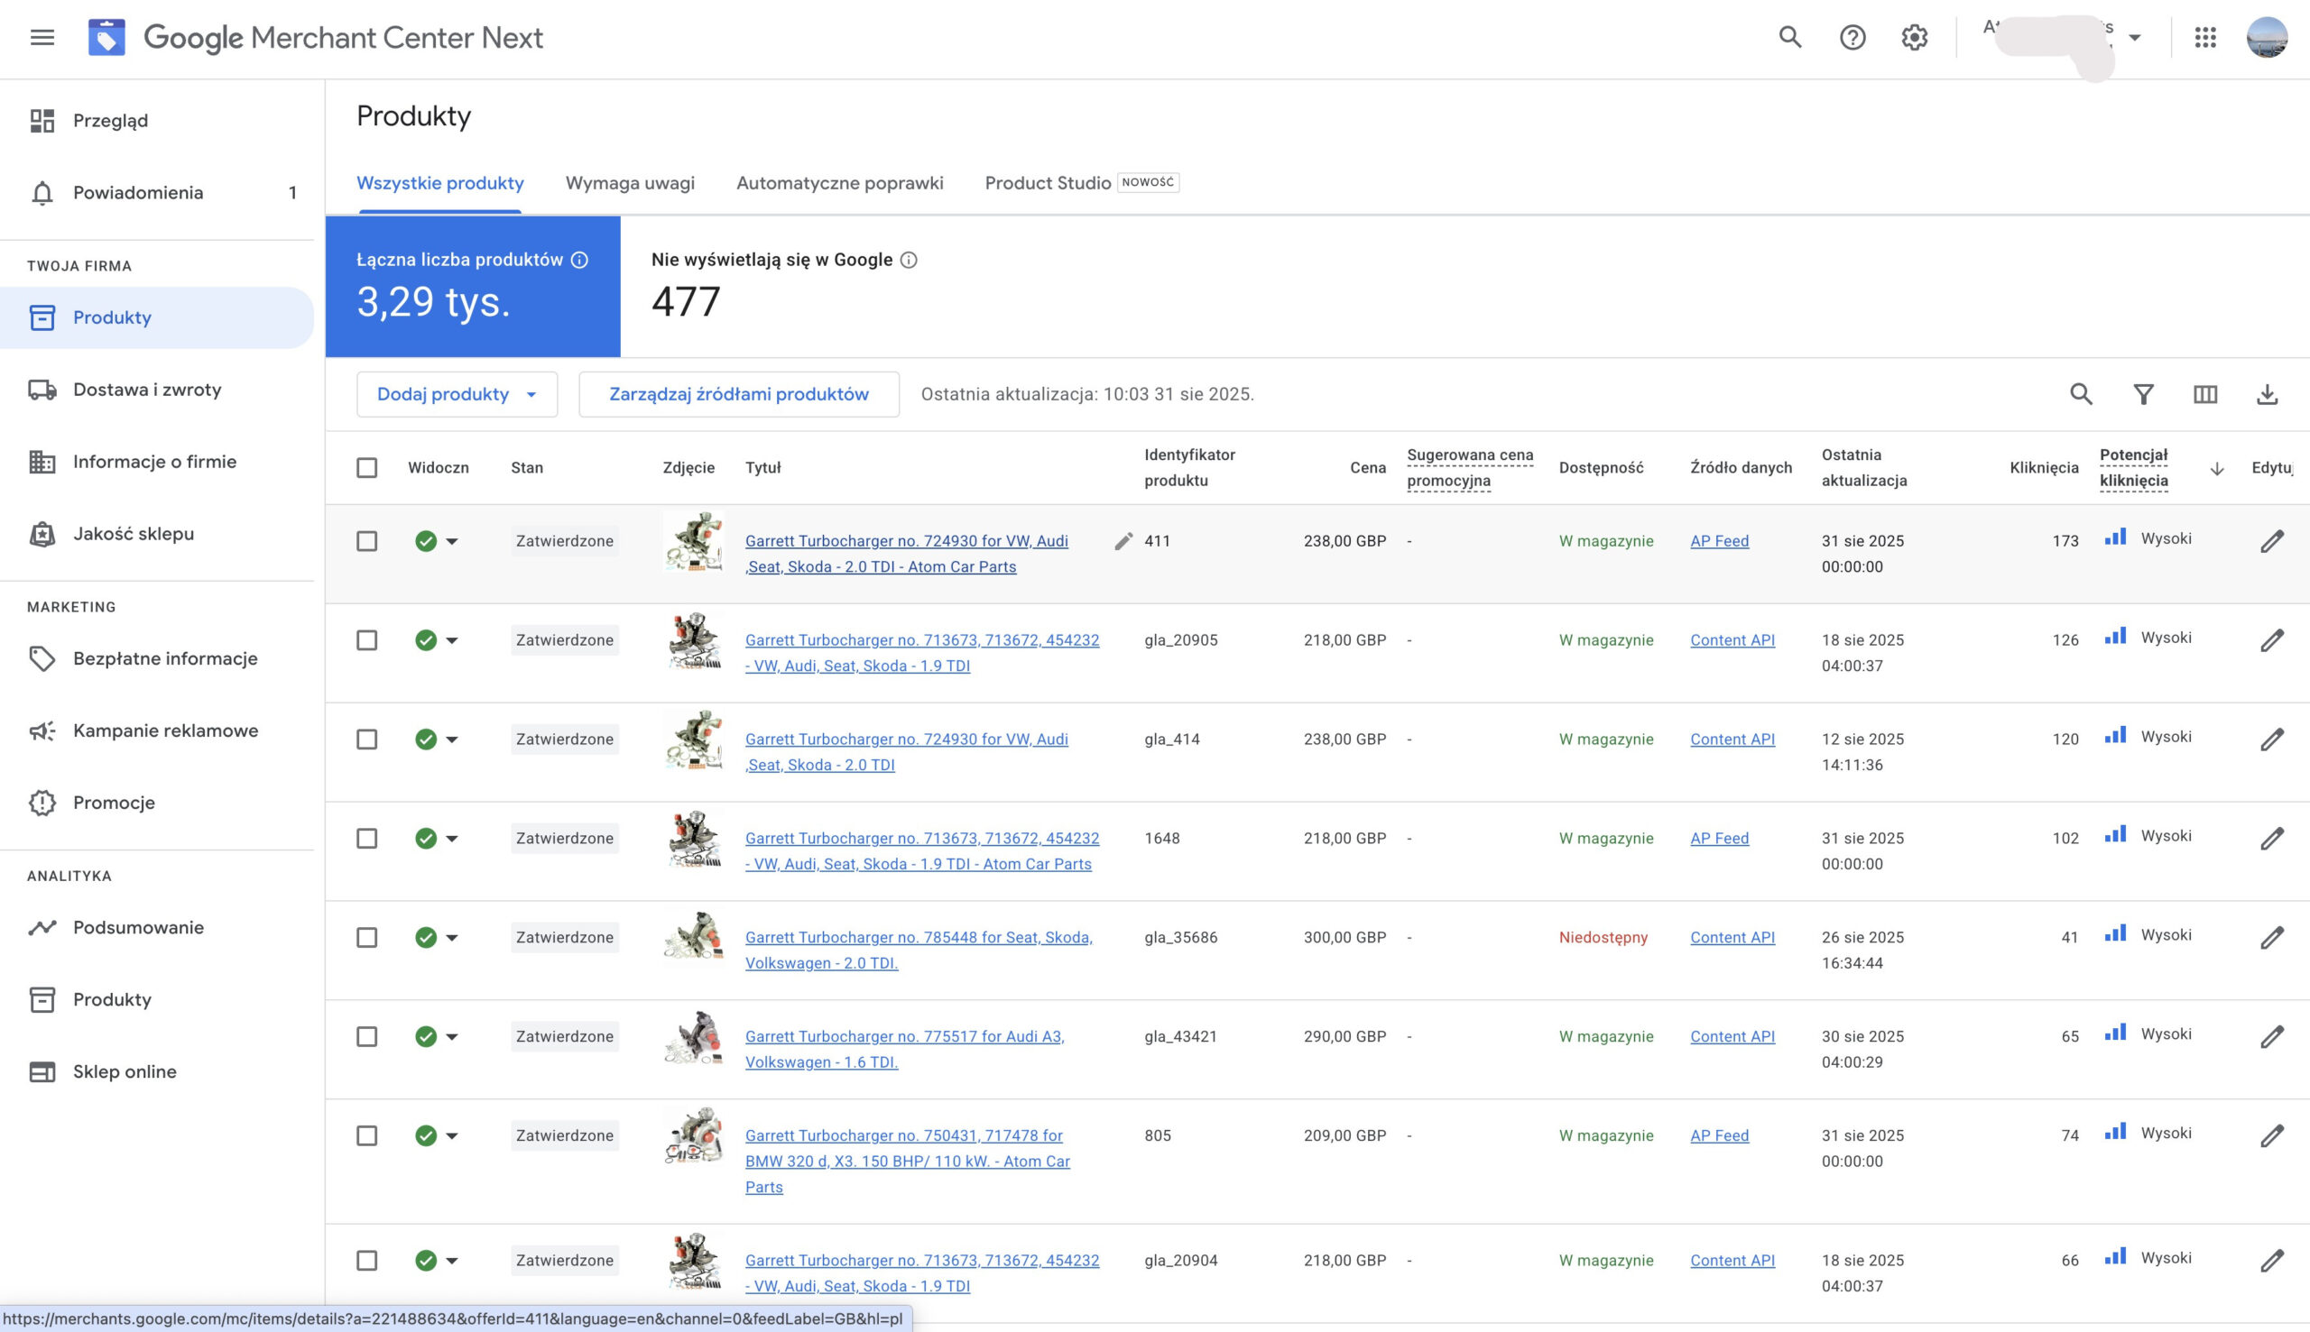Open Promocje in sidebar

[156, 803]
